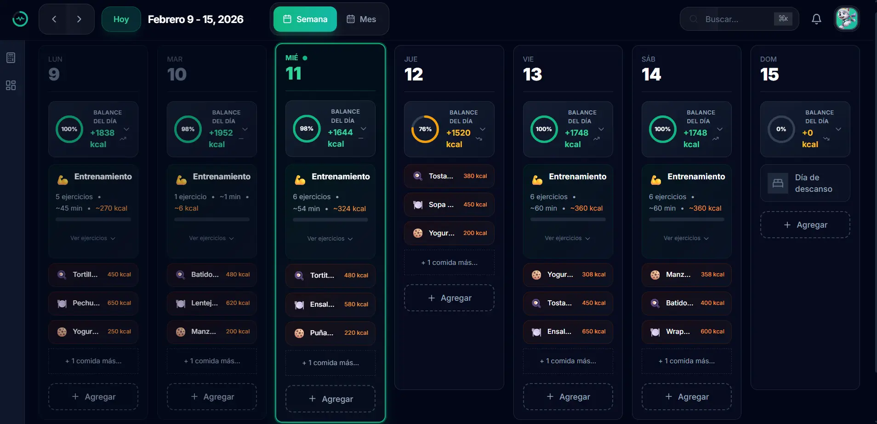This screenshot has width=877, height=424.
Task: Click Thursday's 76% progress ring
Action: (x=425, y=129)
